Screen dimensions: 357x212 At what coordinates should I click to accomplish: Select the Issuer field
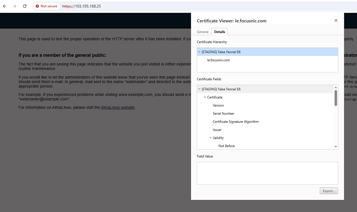click(x=217, y=130)
